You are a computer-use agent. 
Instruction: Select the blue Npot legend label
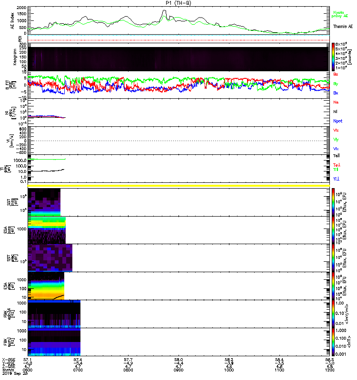338,121
